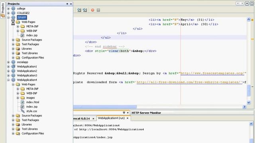Viewport: 255px width, 143px height.
Task: Collapse the WebApplication4 project node
Action: 8,80
